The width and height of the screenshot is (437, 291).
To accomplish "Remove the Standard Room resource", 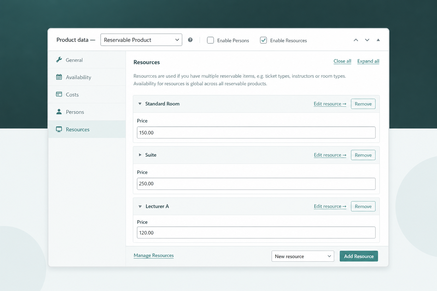I will coord(363,104).
